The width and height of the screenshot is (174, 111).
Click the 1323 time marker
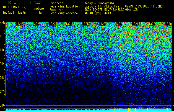(x=52, y=24)
